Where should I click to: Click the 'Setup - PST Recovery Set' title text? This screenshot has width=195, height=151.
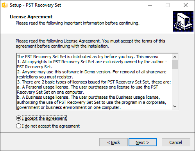[35, 5]
